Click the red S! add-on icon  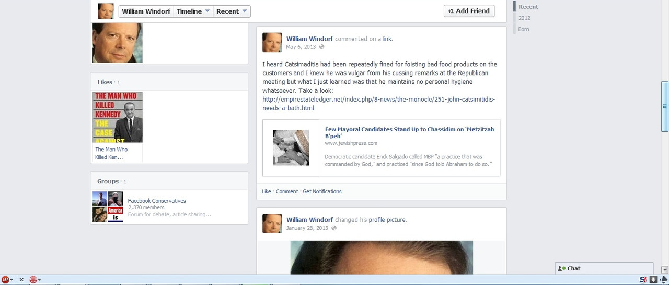coord(643,280)
